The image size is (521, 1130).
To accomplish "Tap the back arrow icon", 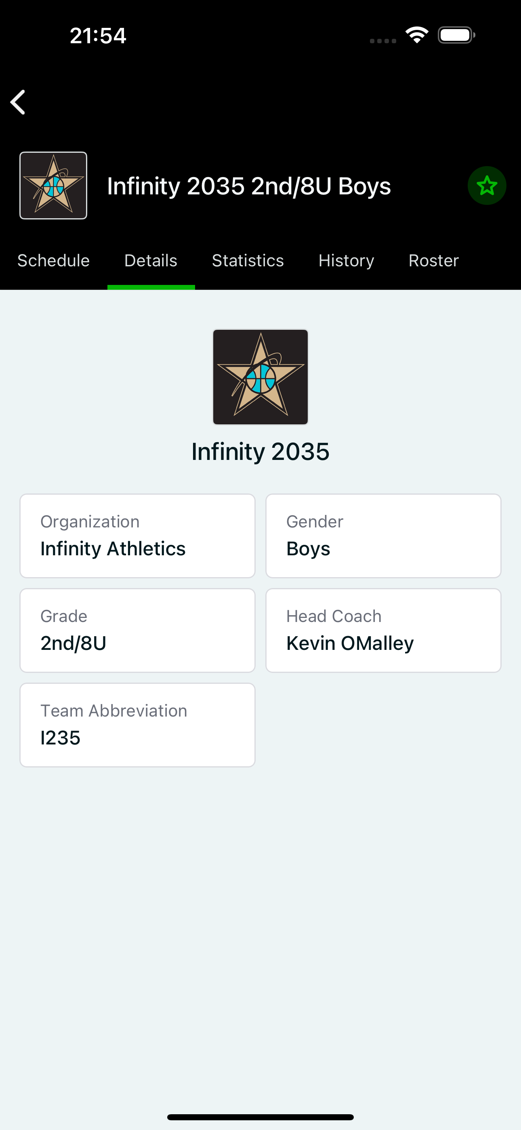I will [18, 102].
